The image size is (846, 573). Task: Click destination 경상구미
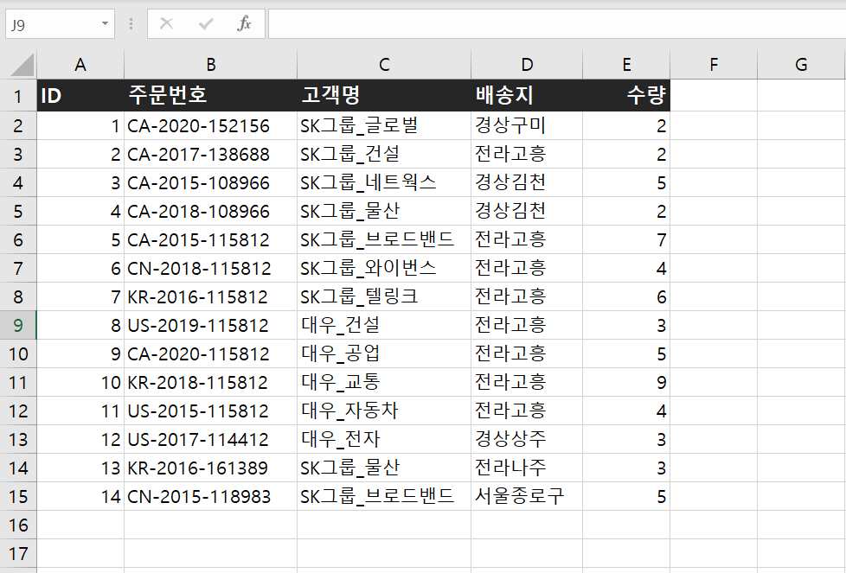click(527, 125)
